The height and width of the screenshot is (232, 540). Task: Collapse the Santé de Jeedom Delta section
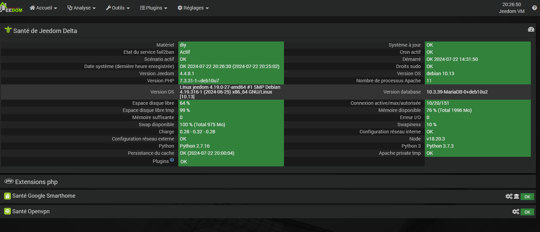point(45,31)
